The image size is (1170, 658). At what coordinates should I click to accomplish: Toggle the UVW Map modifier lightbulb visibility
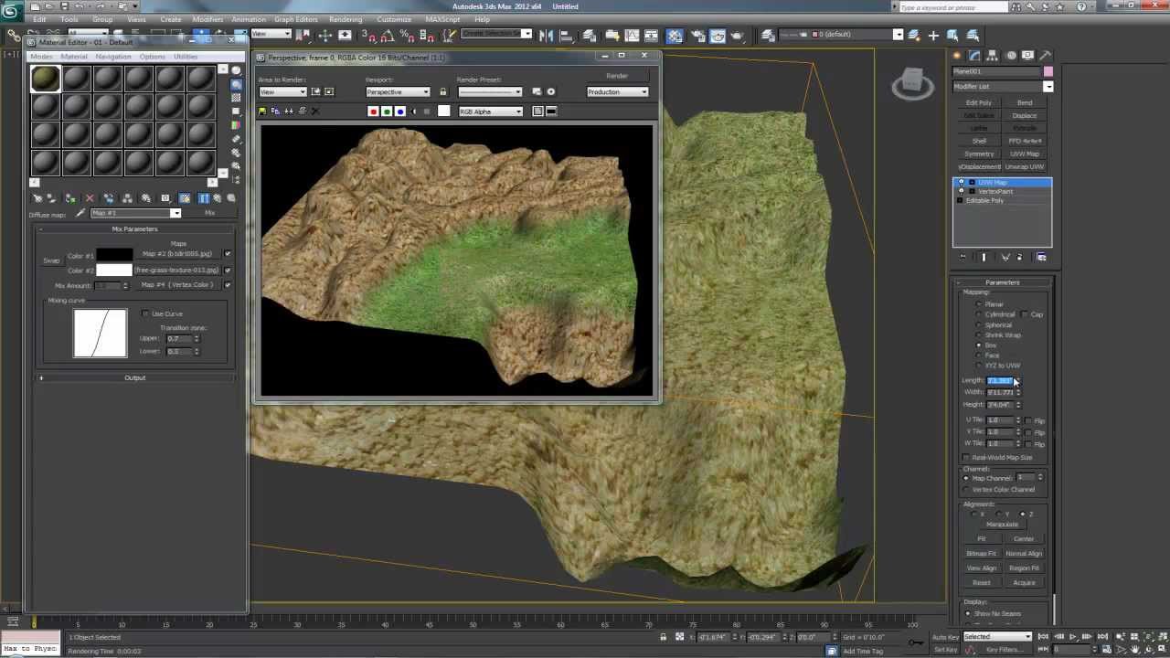coord(961,183)
